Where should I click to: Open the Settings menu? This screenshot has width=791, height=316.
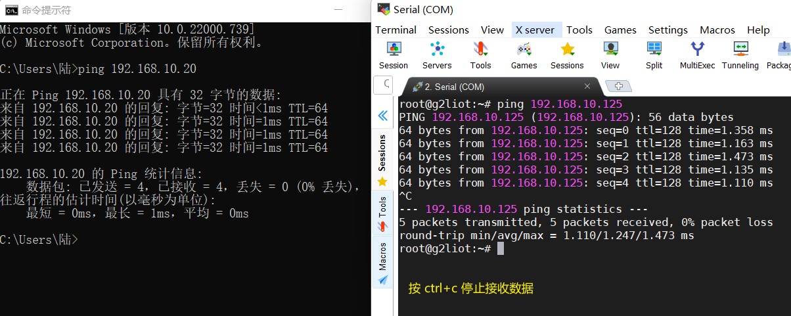coord(668,30)
